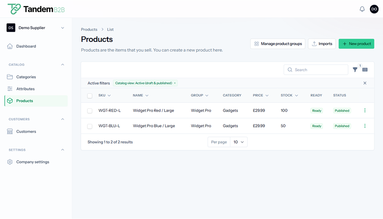Click stock value 100
The image size is (383, 219).
pyautogui.click(x=284, y=110)
